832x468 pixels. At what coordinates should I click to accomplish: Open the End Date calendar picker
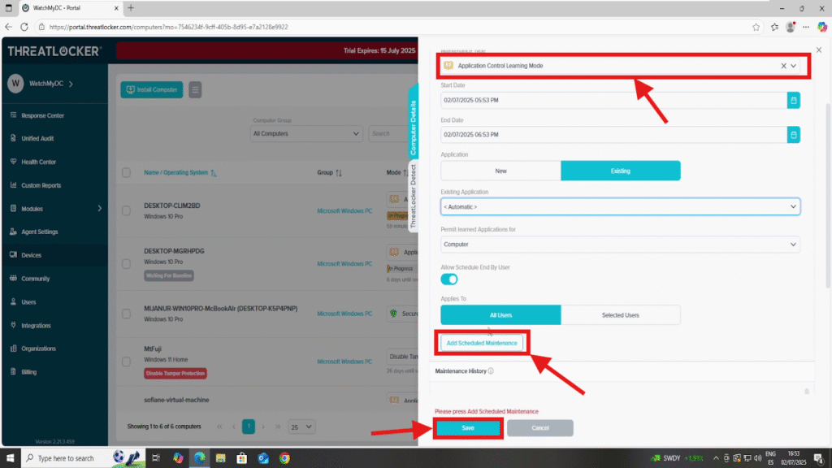[793, 135]
